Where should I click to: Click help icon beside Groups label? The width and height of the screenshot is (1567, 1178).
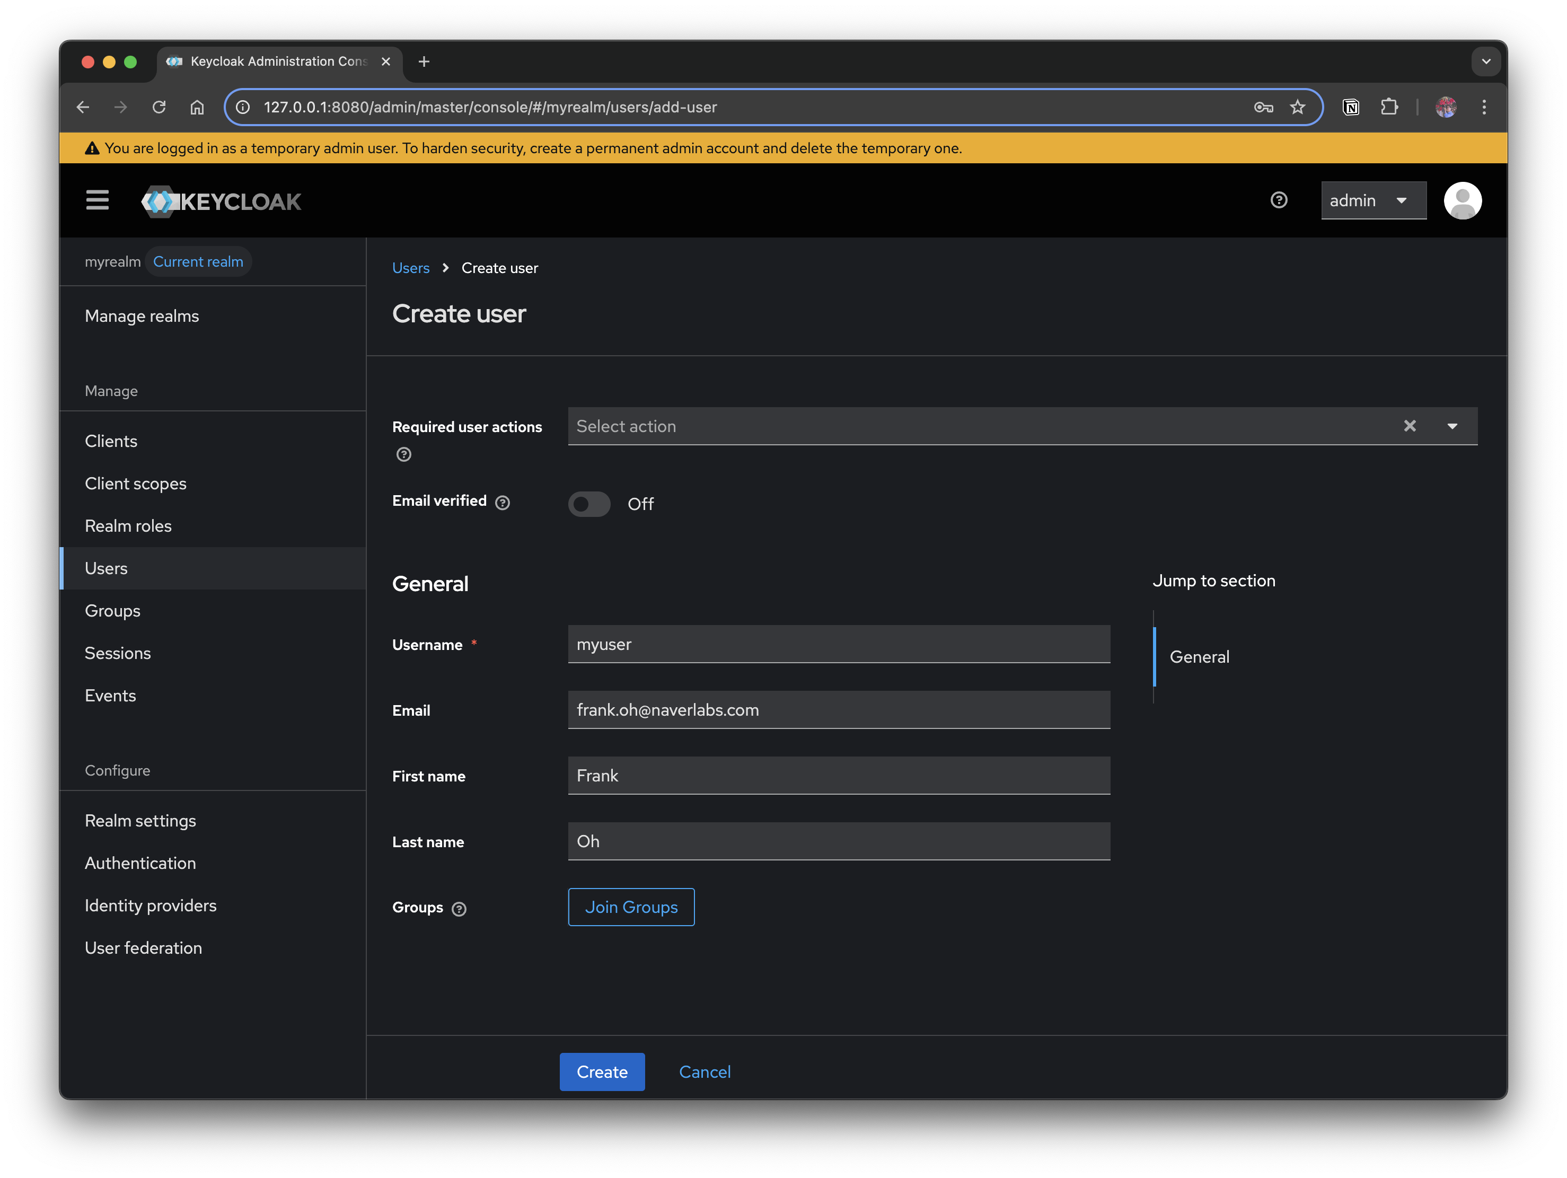pos(459,909)
